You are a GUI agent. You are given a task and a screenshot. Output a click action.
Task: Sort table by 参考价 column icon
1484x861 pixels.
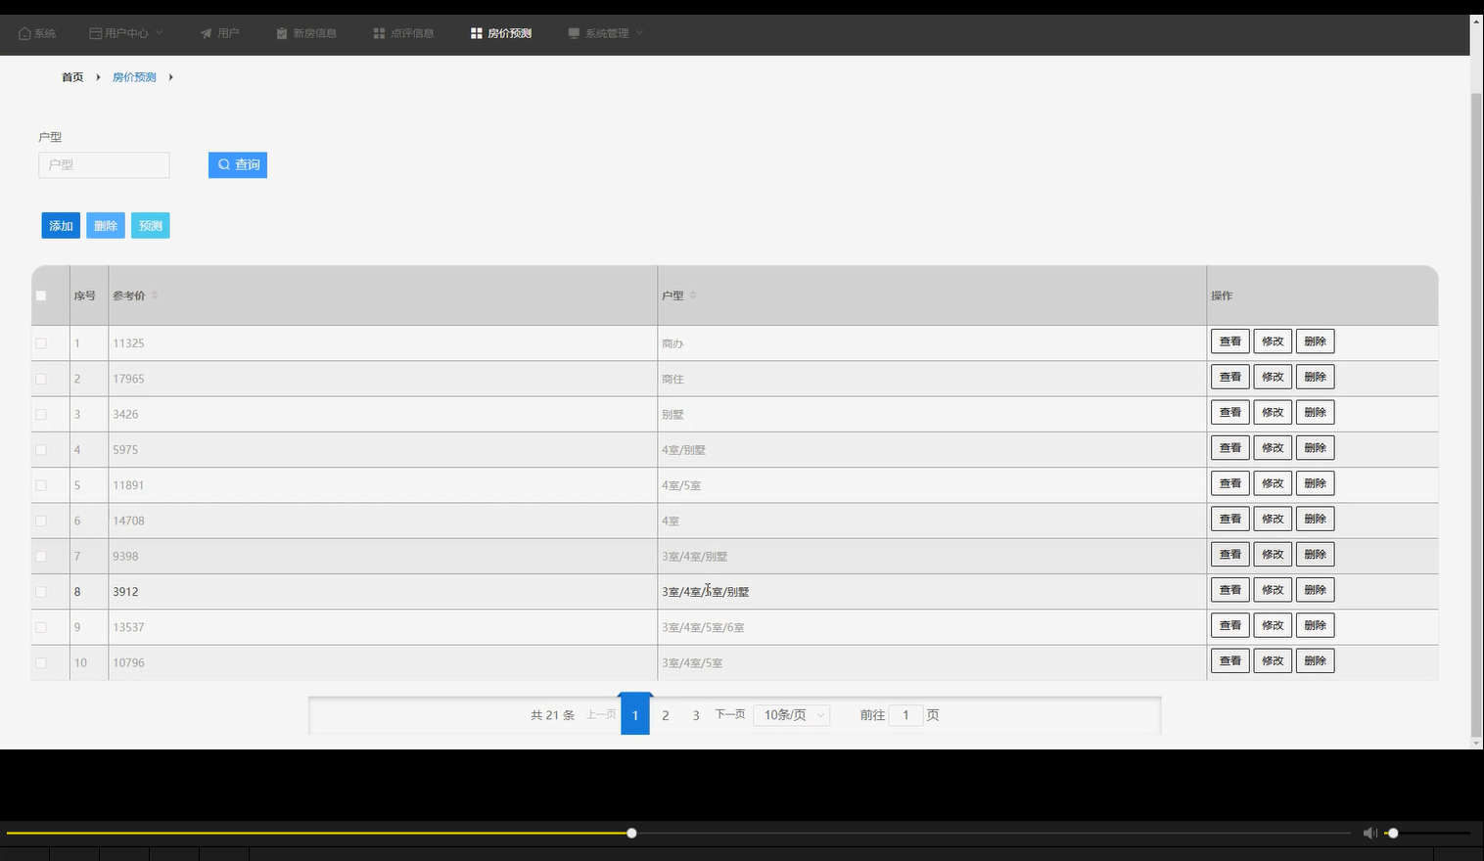click(155, 295)
